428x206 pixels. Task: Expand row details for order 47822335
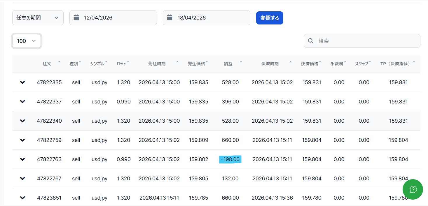tap(22, 82)
